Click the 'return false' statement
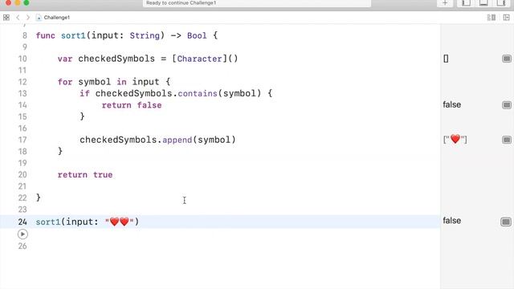The image size is (514, 289). pyautogui.click(x=132, y=105)
